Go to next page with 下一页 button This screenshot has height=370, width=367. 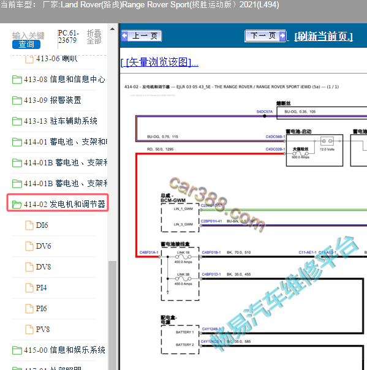[x=265, y=36]
